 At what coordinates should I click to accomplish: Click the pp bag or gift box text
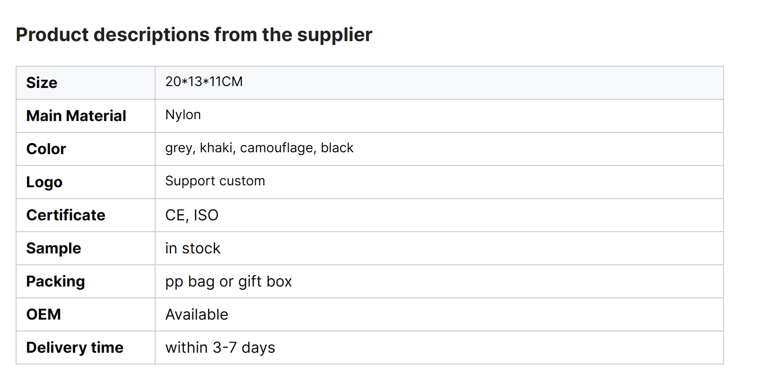coord(228,282)
